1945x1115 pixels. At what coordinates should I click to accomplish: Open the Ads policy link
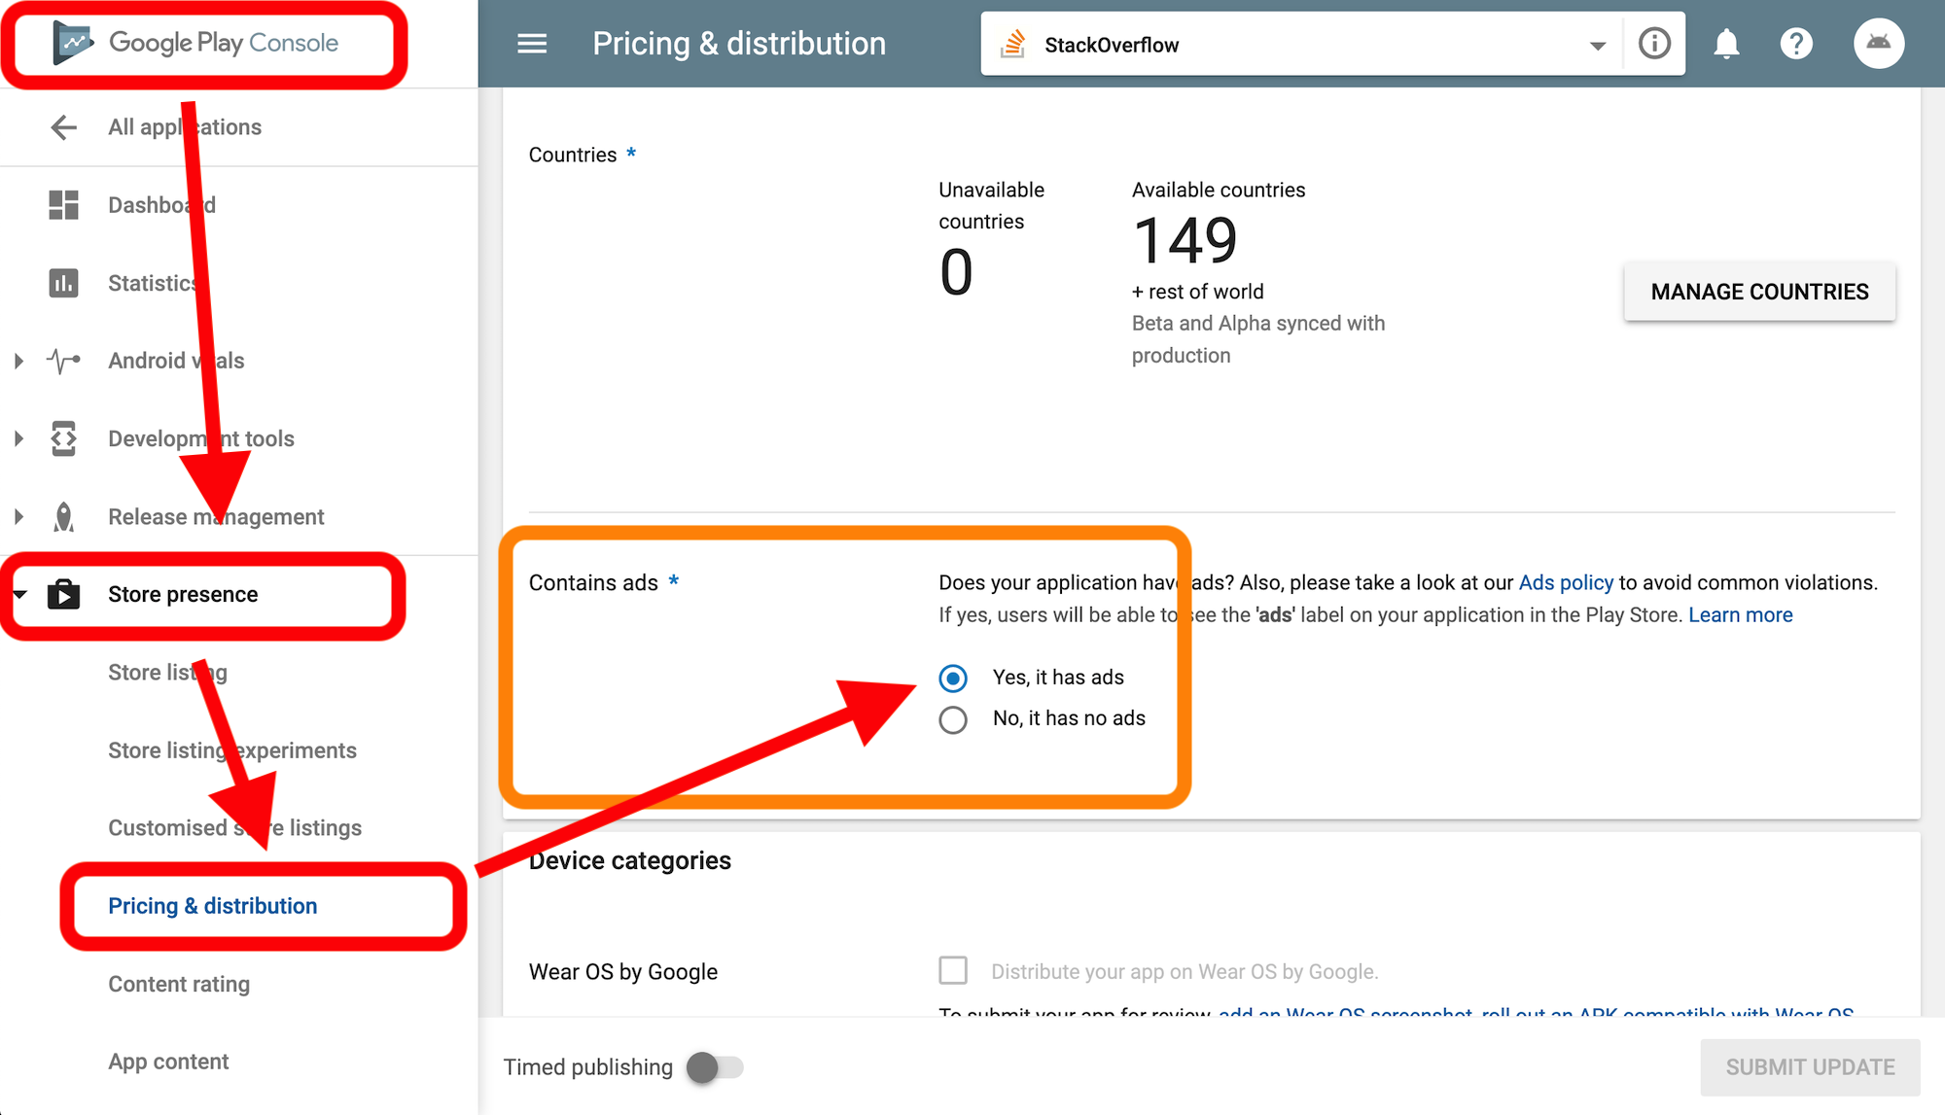coord(1566,582)
